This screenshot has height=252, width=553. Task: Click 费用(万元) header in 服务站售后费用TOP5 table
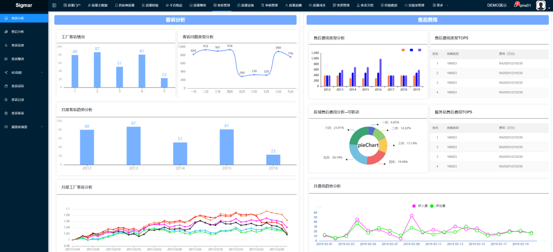click(507, 128)
